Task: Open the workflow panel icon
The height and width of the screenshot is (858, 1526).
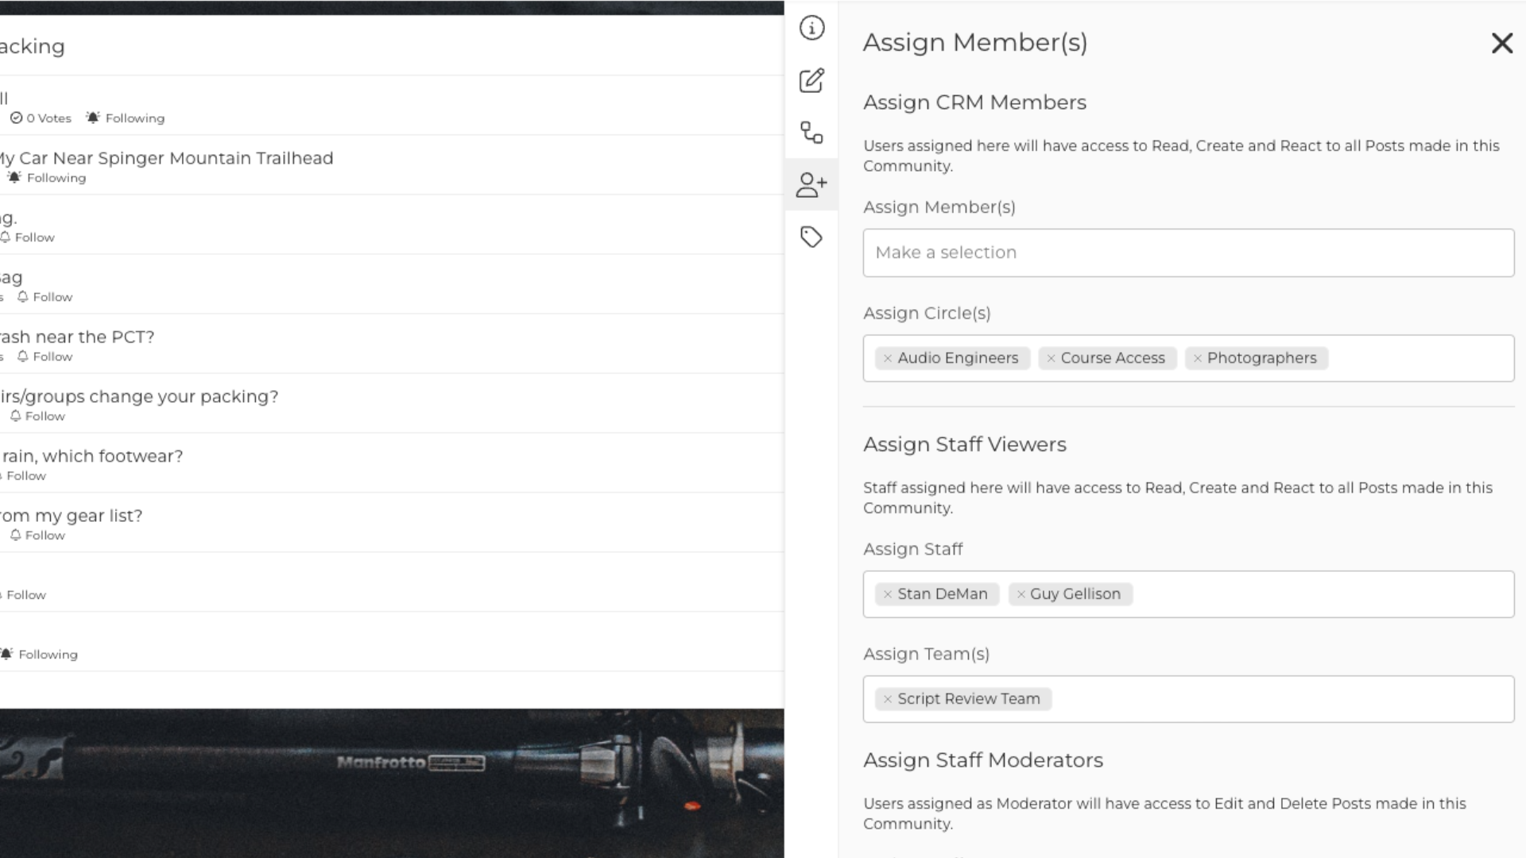Action: pyautogui.click(x=811, y=133)
